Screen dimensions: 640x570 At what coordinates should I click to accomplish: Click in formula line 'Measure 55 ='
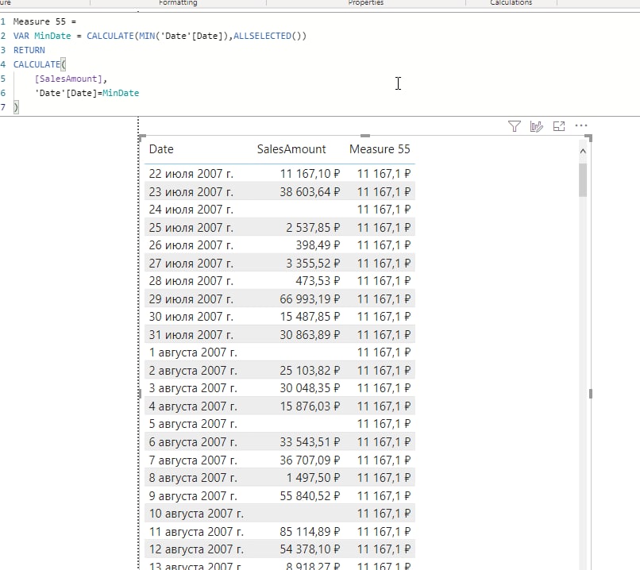point(44,21)
